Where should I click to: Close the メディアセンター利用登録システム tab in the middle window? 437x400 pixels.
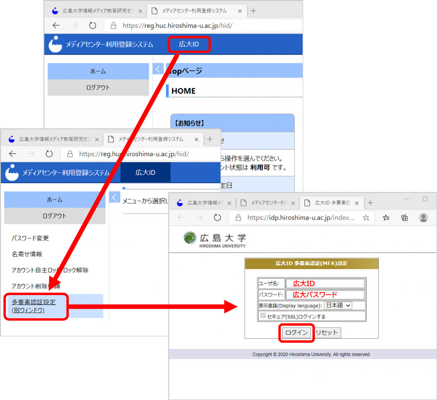(196, 139)
